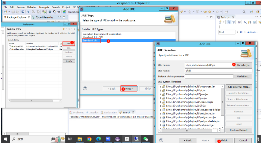Expand the charsets.jar library entry
This screenshot has width=262, height=143.
click(x=161, y=102)
